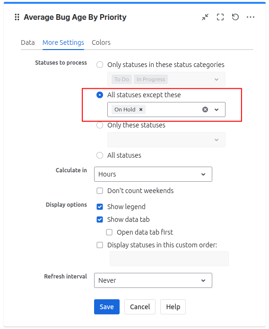Clear all excluded statuses with the circled X
The height and width of the screenshot is (329, 269).
coord(205,110)
